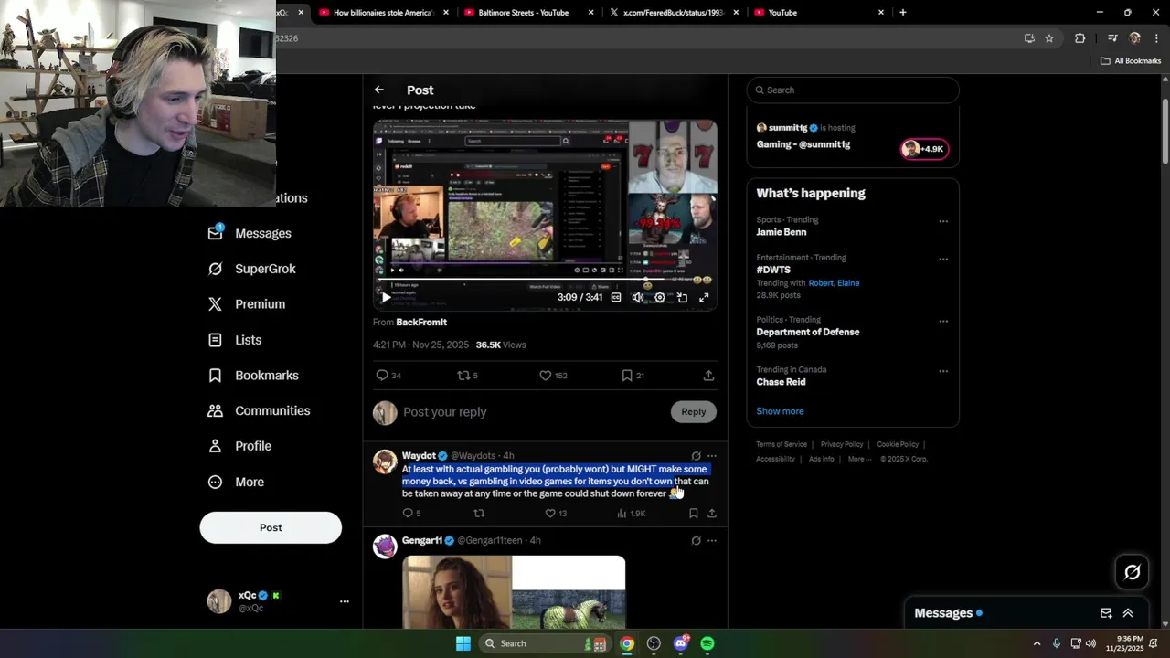Open the Terms of Service link
The width and height of the screenshot is (1170, 658).
[x=782, y=444]
